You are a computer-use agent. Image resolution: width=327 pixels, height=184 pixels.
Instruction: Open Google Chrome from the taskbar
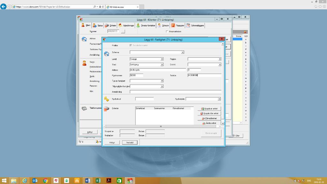coord(45,181)
